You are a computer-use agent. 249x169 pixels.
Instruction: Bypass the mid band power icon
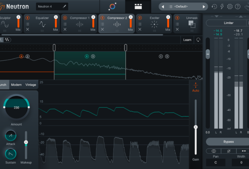click(x=87, y=56)
